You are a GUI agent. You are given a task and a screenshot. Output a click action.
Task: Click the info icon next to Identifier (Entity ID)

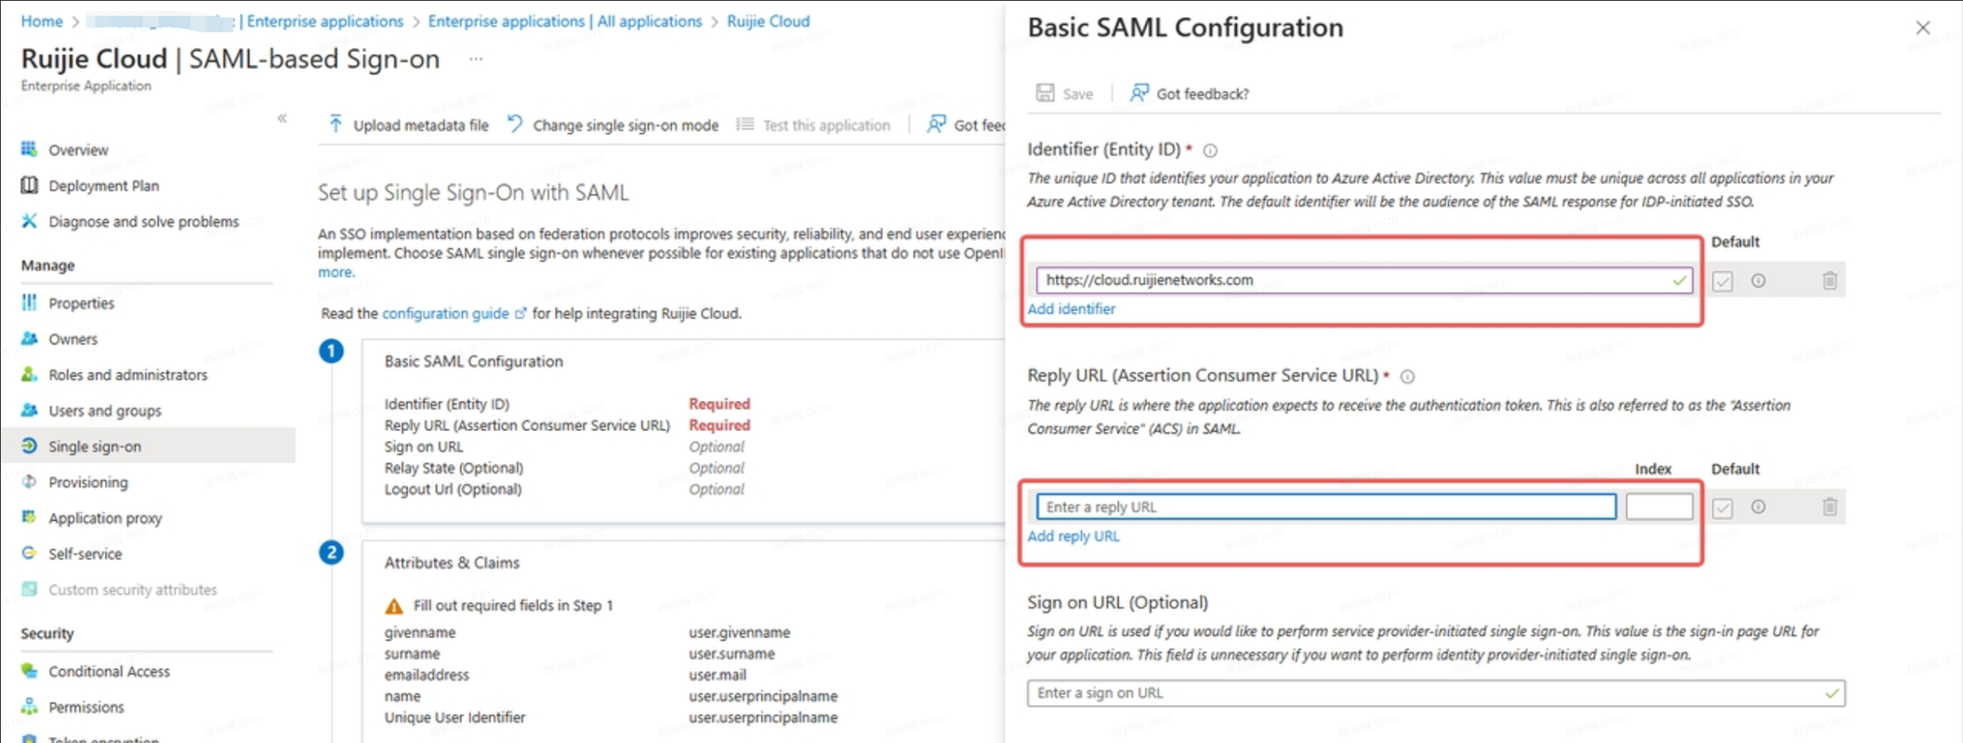(1210, 150)
